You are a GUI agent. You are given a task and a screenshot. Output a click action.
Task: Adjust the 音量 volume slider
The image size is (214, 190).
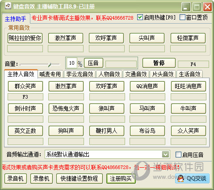pyautogui.click(x=50, y=65)
